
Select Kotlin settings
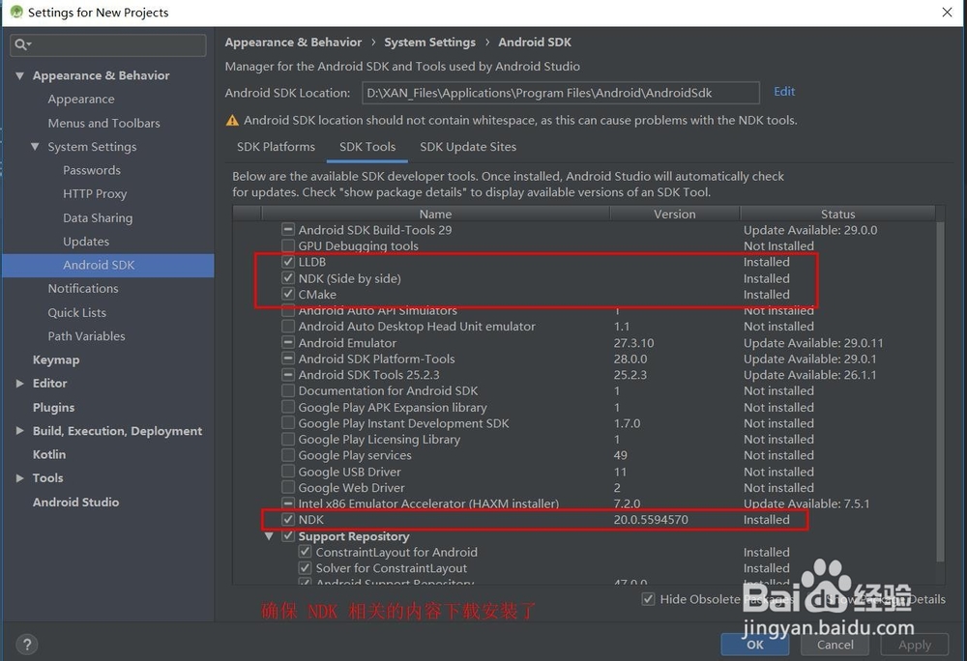point(48,454)
